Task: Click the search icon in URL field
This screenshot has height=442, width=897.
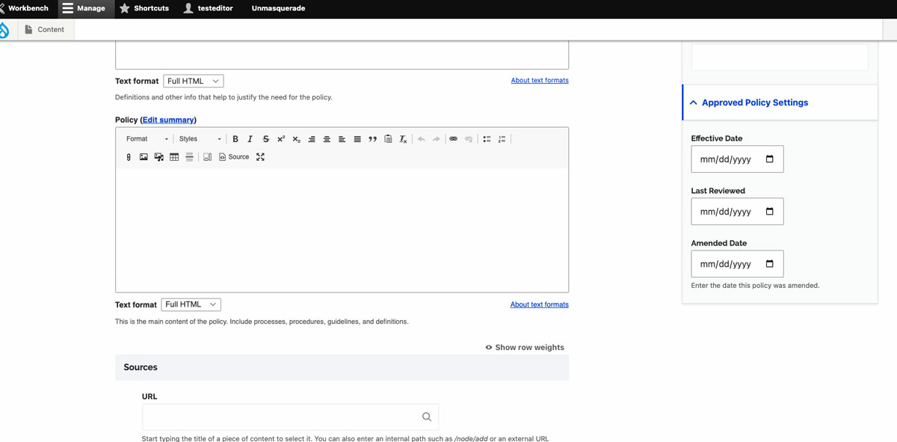Action: (427, 417)
